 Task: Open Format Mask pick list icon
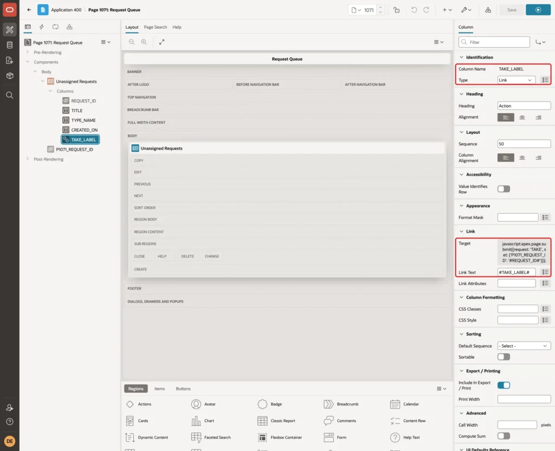tap(545, 217)
